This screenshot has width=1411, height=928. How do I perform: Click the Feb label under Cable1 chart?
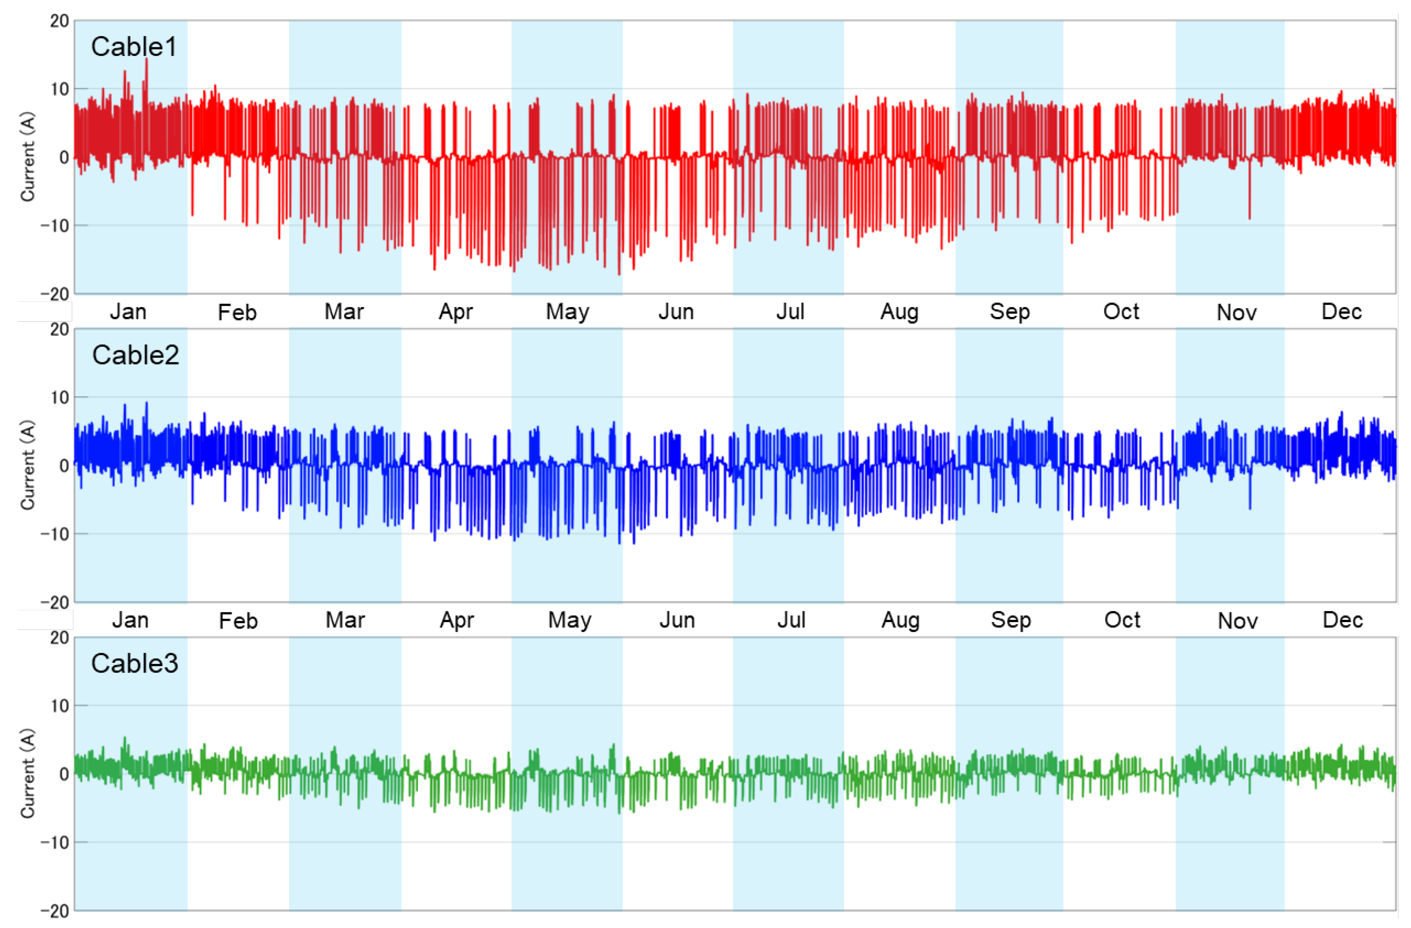pyautogui.click(x=237, y=312)
